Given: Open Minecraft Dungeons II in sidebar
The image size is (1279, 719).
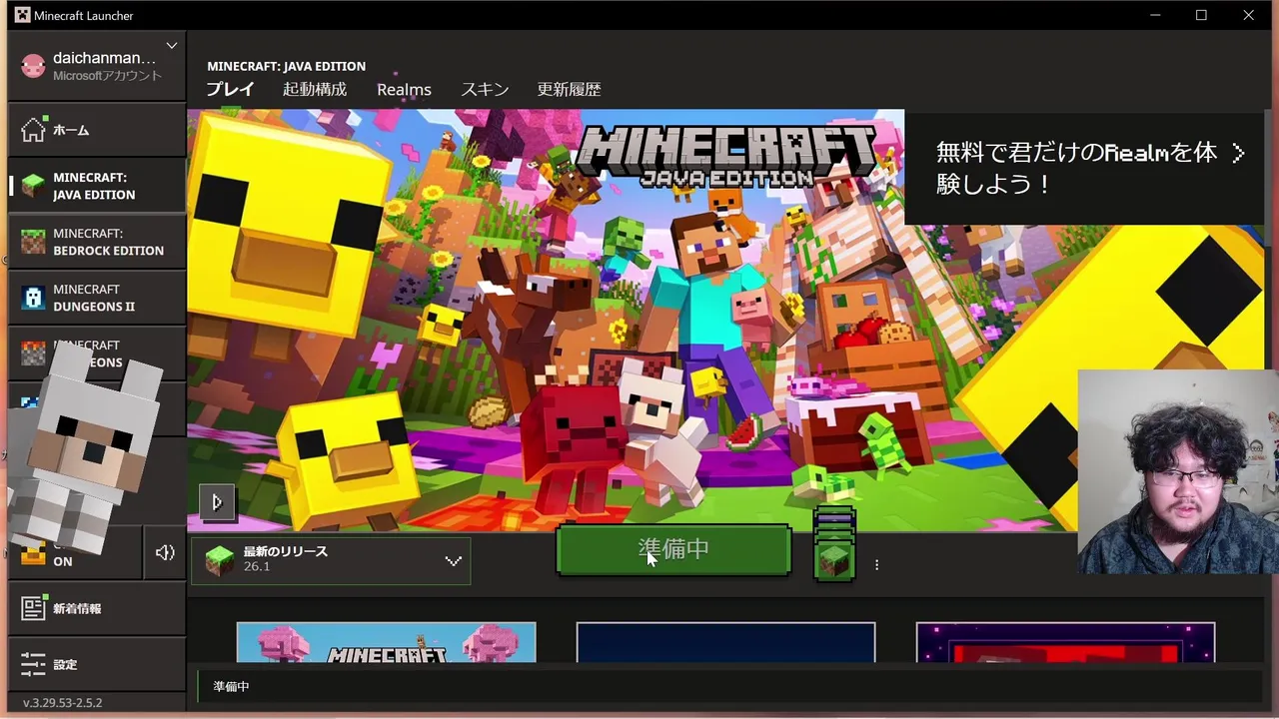Looking at the screenshot, I should pos(97,298).
